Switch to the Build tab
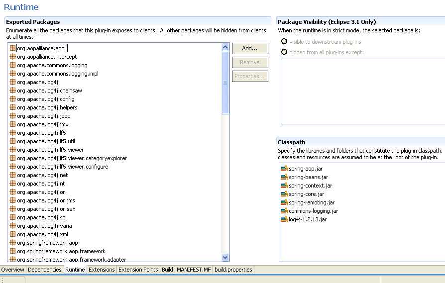The image size is (445, 283). point(167,270)
